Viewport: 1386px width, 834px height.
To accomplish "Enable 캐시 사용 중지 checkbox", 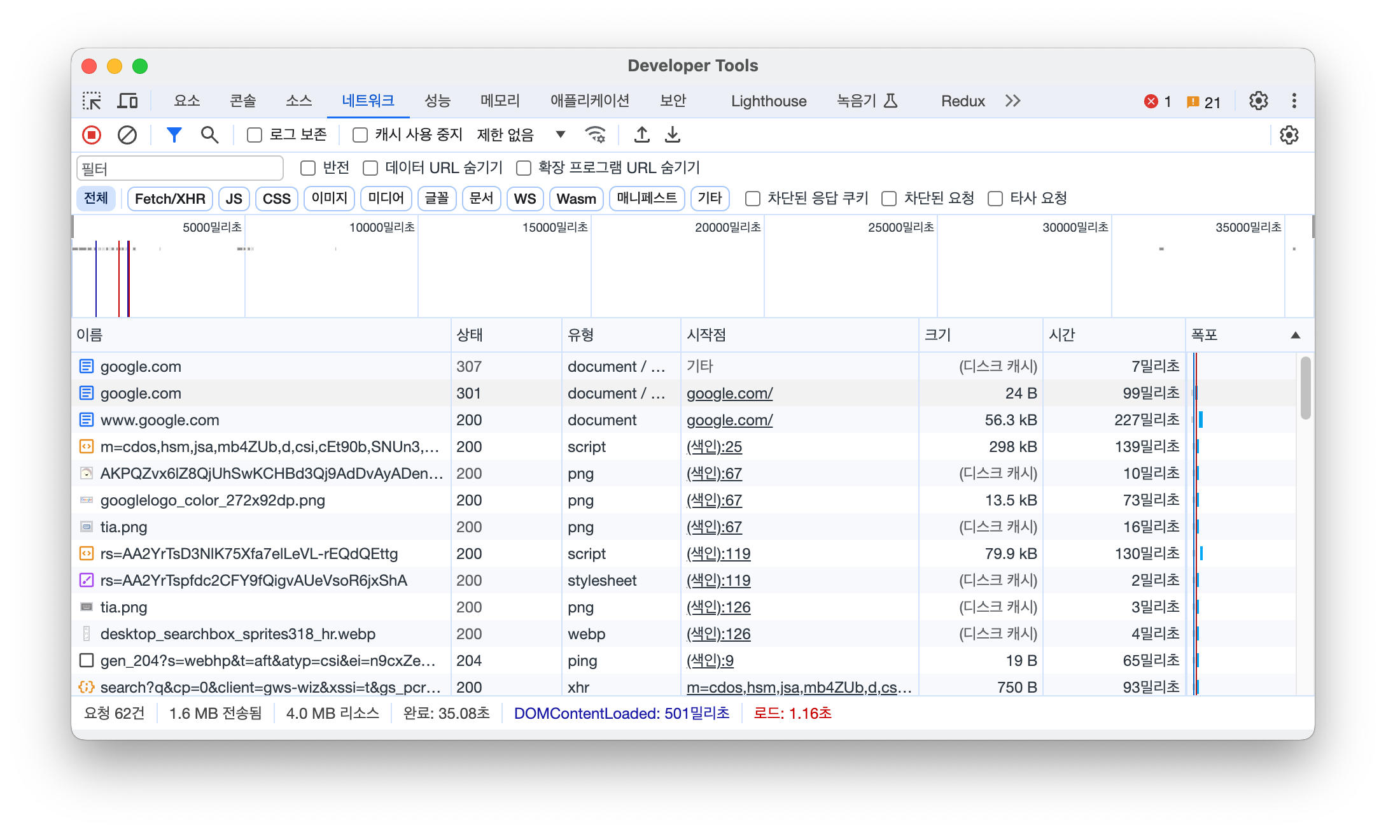I will 360,135.
